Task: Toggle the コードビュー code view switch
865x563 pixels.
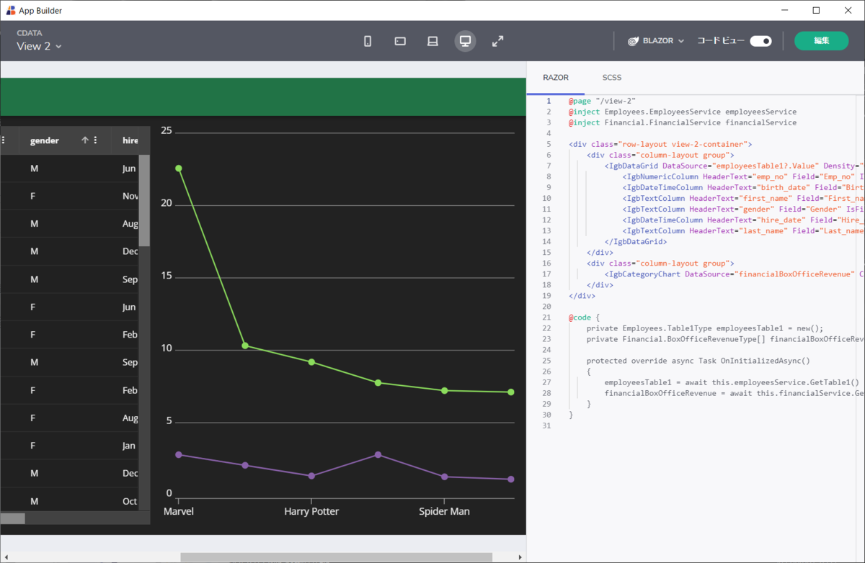Action: [x=760, y=41]
